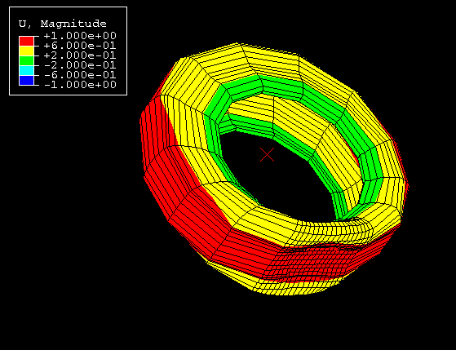Image resolution: width=456 pixels, height=350 pixels.
Task: Click the -6.000e-01 legend value
Action: [80, 75]
